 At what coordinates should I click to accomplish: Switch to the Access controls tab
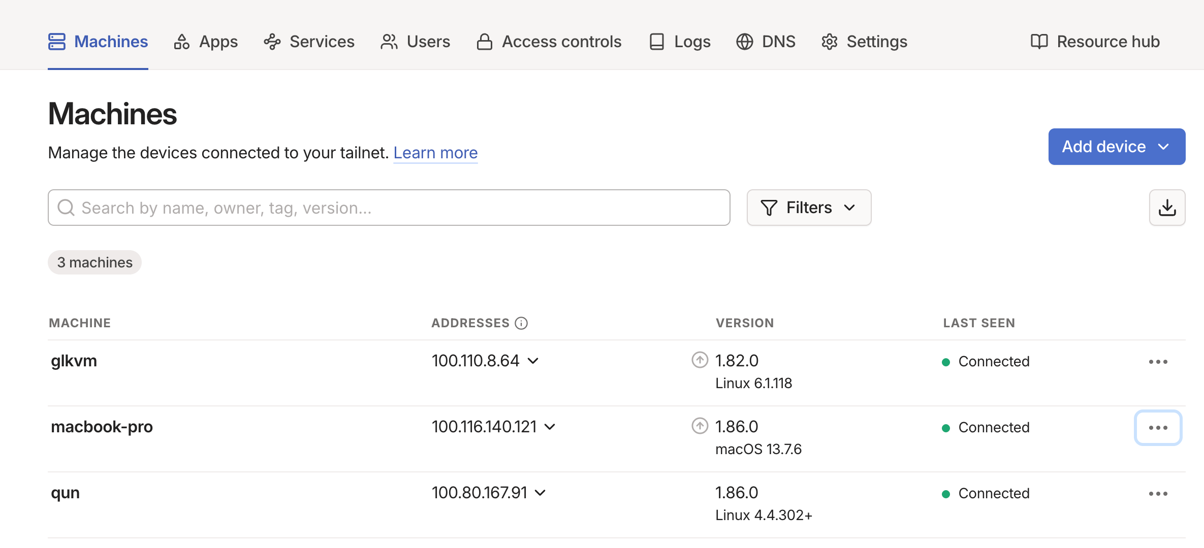[549, 42]
